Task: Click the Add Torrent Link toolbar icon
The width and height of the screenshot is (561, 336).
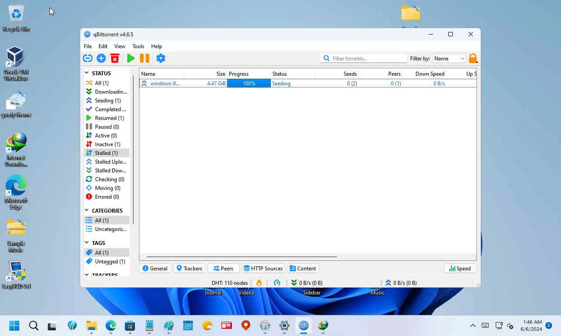Action: [88, 58]
